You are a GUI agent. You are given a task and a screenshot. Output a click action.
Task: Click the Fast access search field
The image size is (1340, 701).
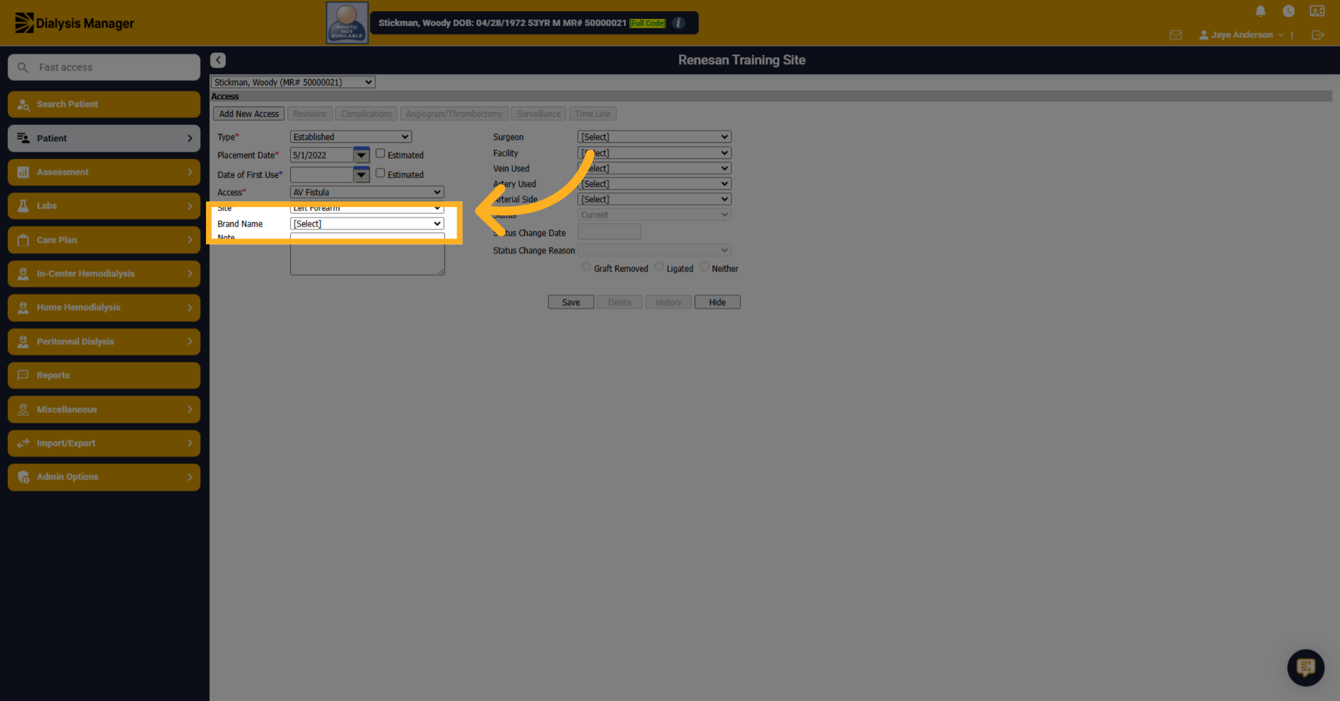(x=104, y=67)
